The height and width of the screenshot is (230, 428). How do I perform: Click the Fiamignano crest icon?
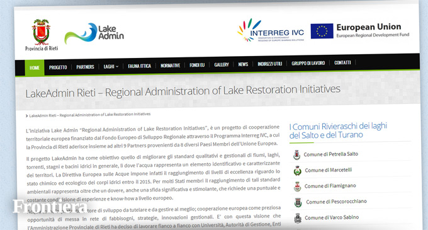point(297,187)
